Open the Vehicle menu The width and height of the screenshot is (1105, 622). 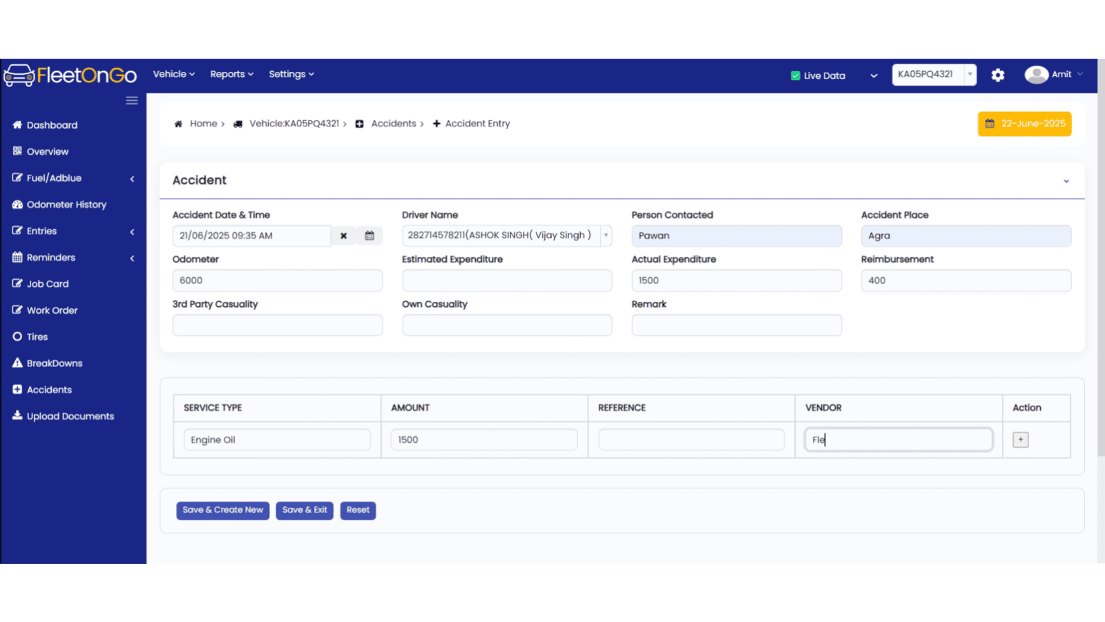(x=174, y=74)
